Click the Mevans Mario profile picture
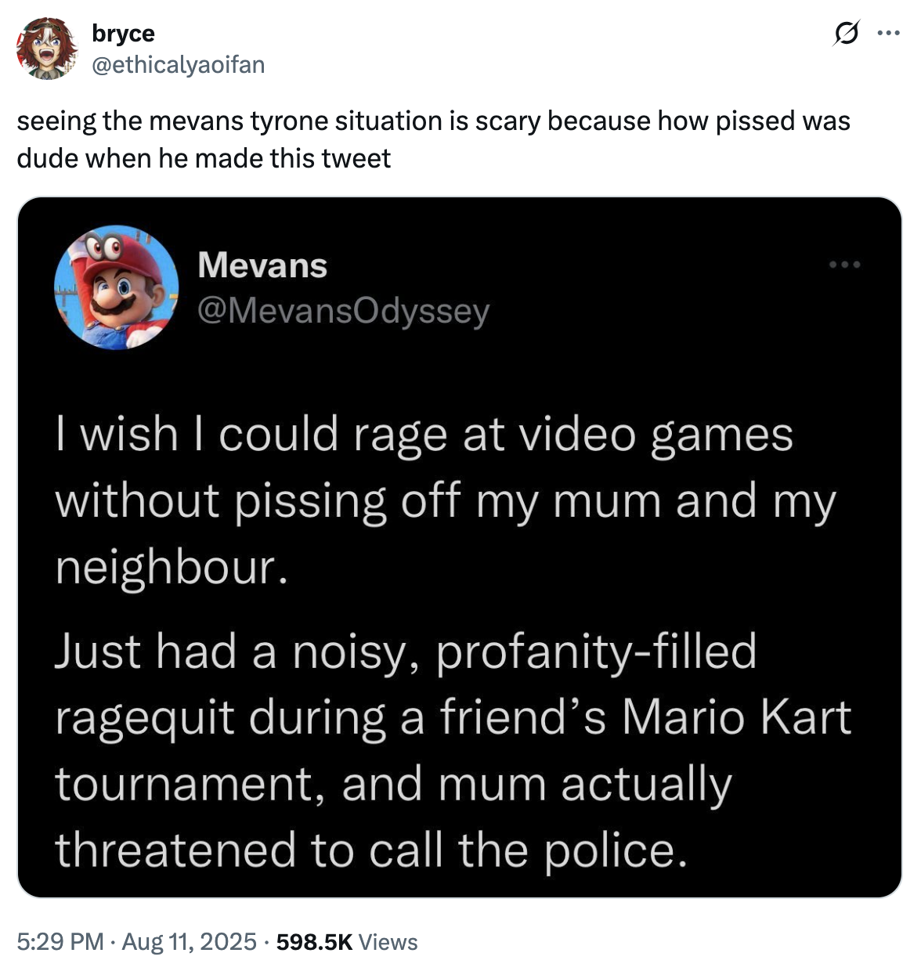921x971 pixels. pos(116,287)
